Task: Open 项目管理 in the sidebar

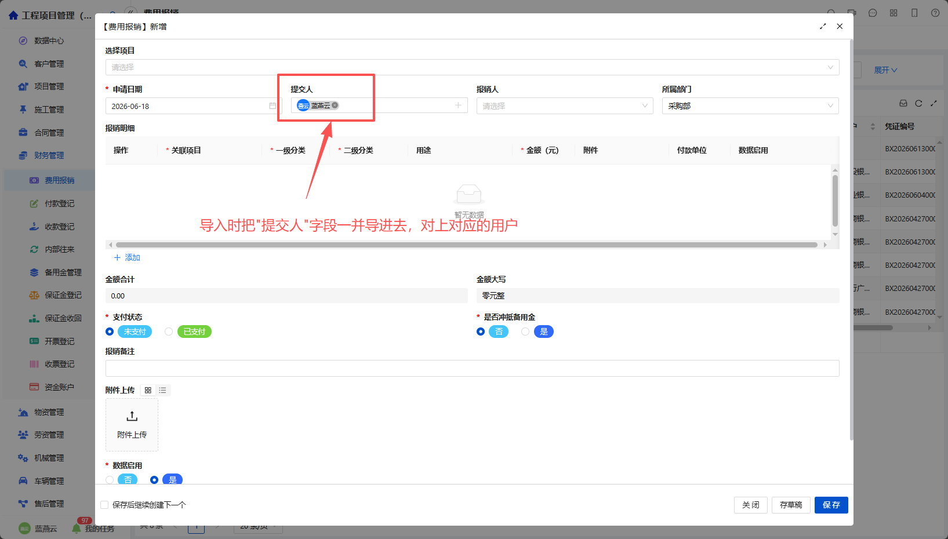Action: coord(49,86)
